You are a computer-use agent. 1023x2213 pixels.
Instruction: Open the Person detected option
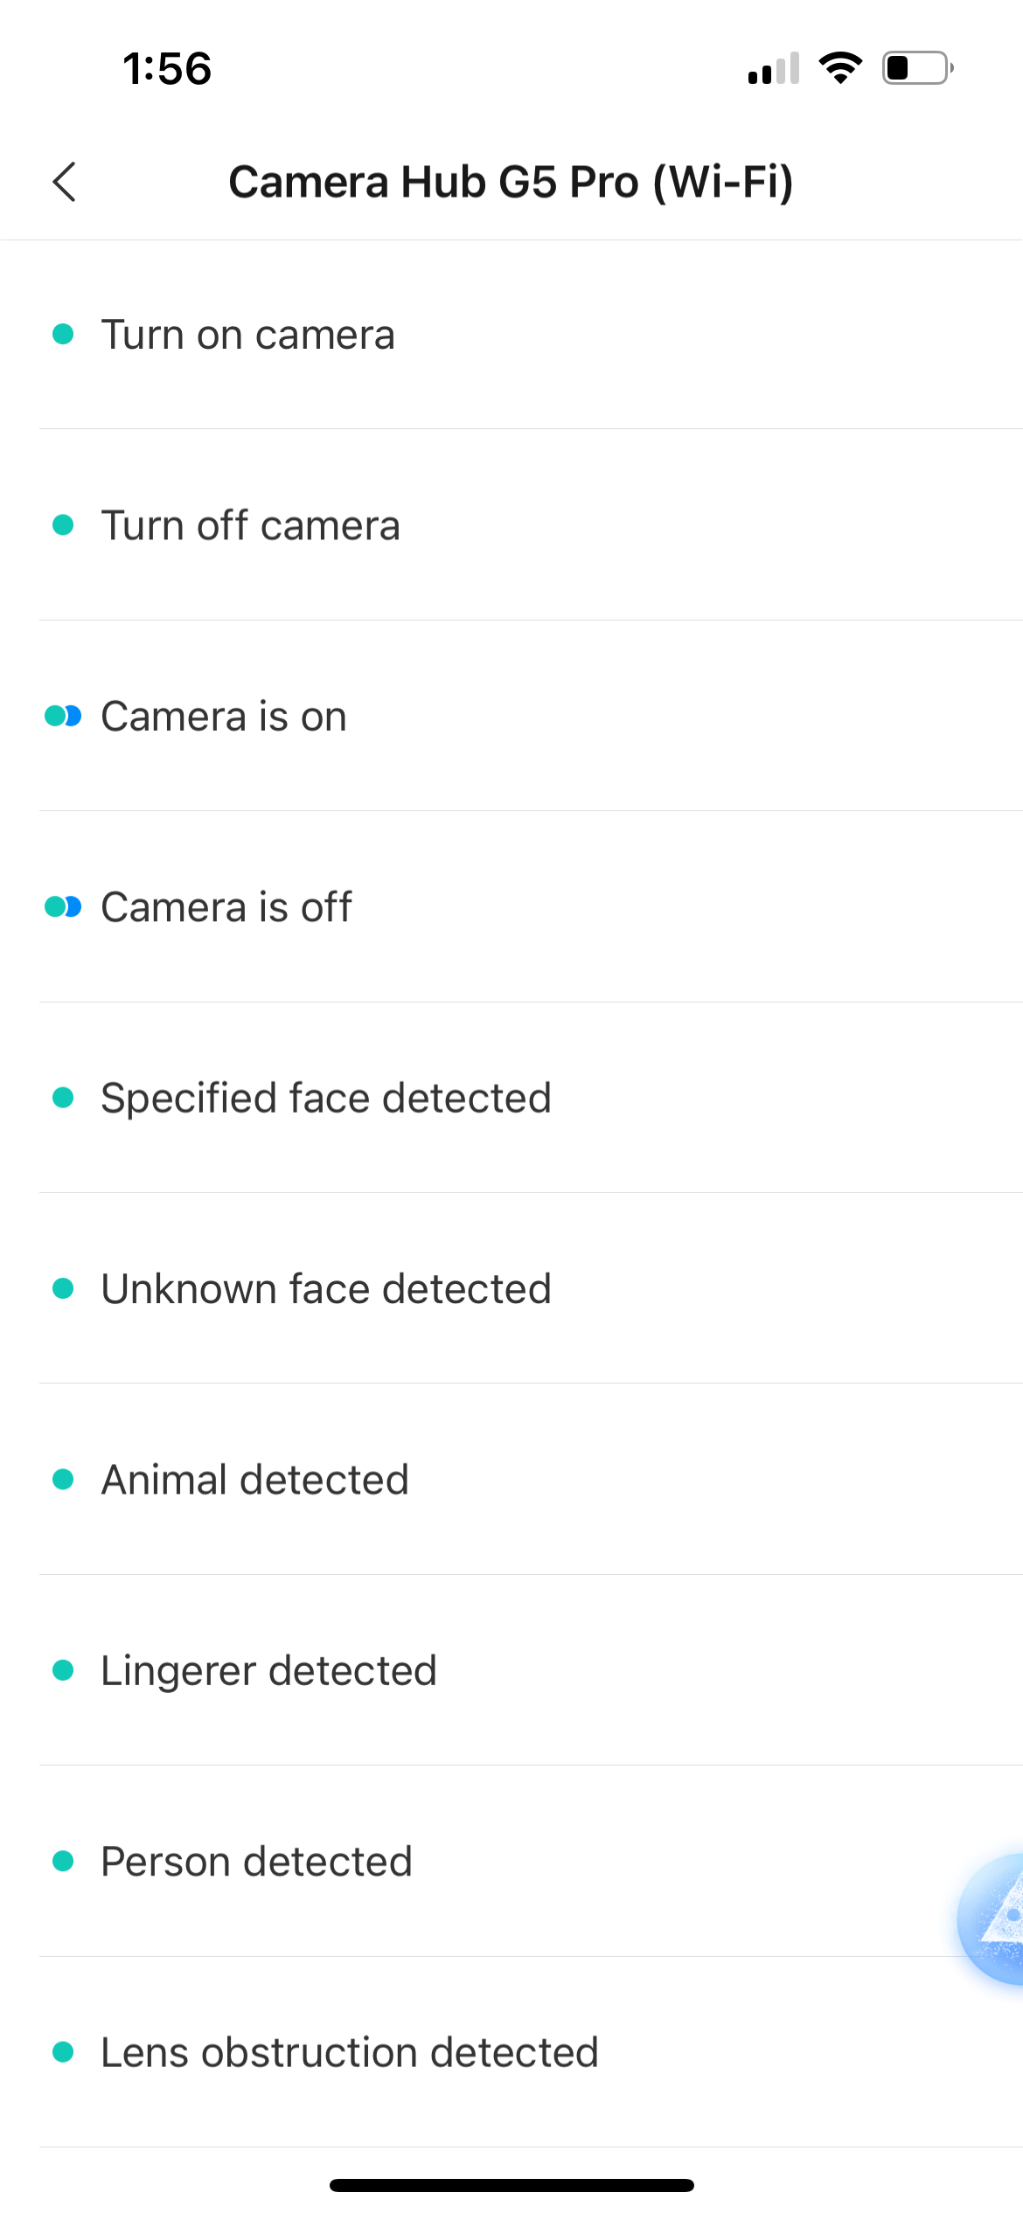coord(256,1861)
